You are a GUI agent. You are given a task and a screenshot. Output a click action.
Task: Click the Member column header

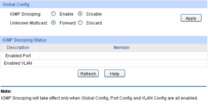click(x=122, y=47)
